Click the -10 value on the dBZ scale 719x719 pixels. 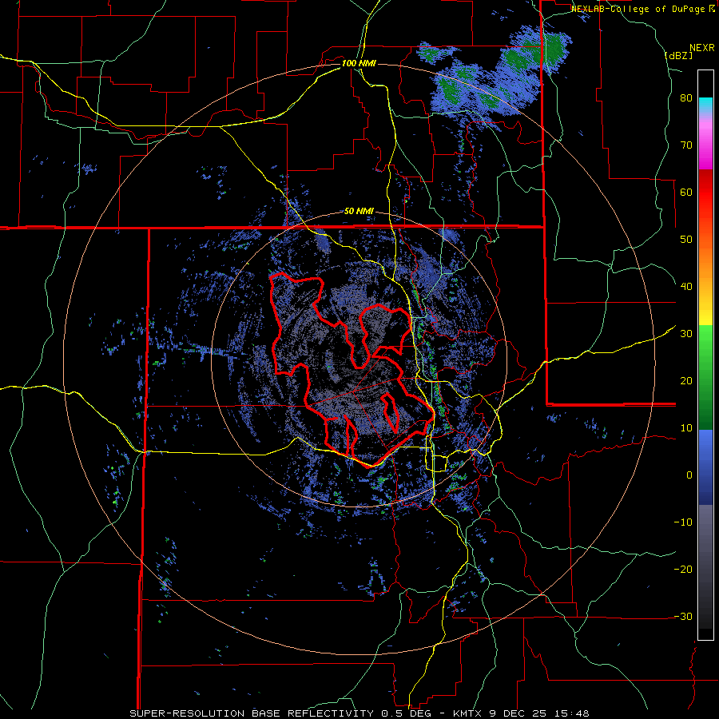click(x=683, y=522)
